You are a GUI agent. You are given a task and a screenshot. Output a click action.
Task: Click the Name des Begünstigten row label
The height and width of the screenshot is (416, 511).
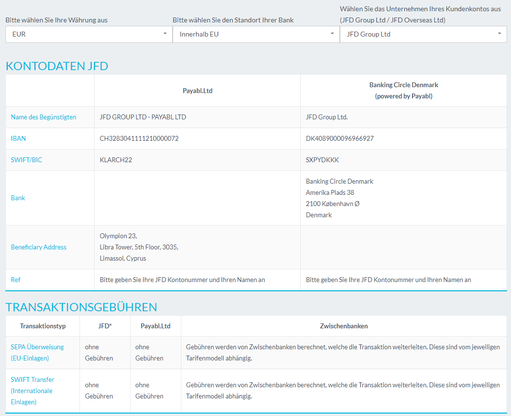tap(44, 117)
